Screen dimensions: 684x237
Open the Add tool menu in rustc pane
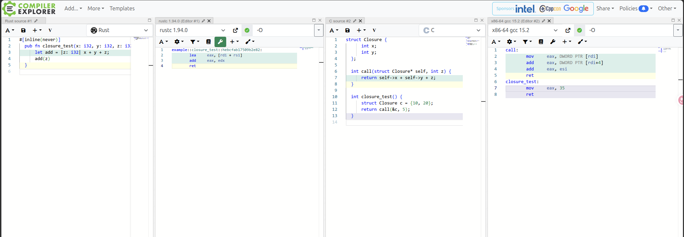[250, 42]
